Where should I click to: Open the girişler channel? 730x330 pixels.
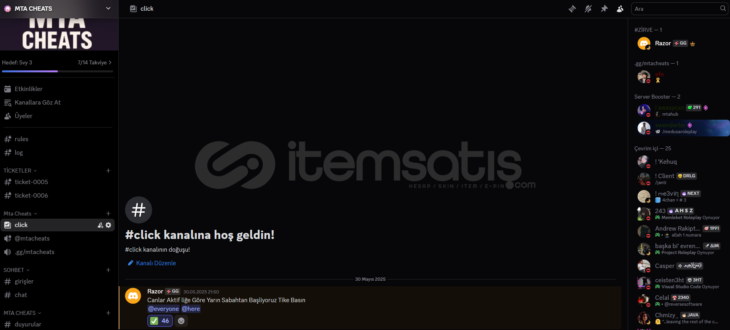pyautogui.click(x=57, y=281)
